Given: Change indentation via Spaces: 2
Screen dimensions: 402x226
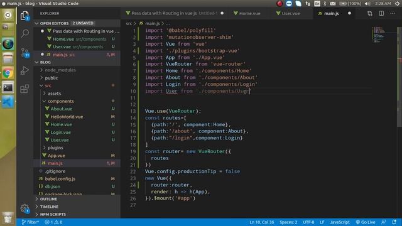Looking at the screenshot, I should [288, 222].
